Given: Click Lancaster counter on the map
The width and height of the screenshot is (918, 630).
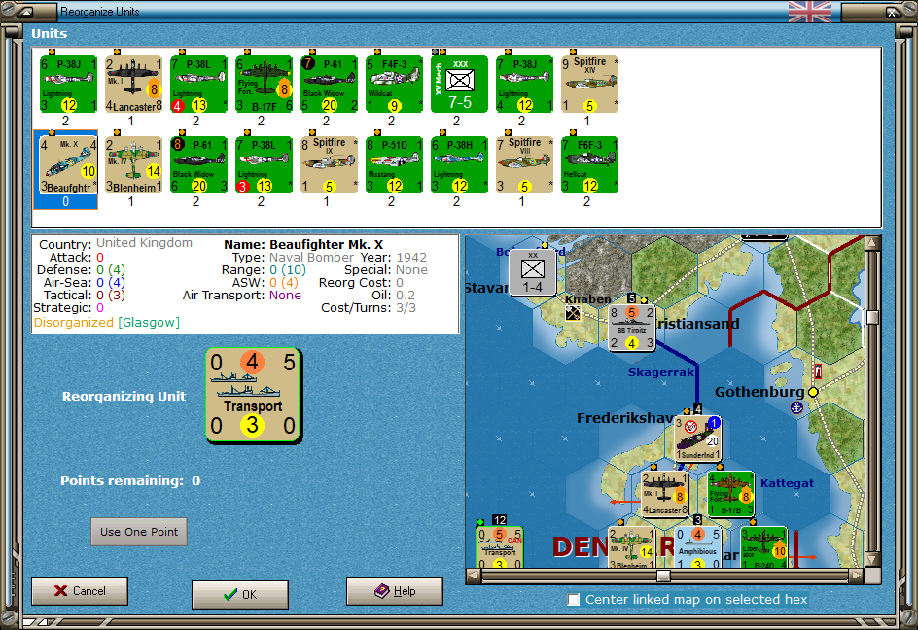Looking at the screenshot, I should (x=664, y=494).
